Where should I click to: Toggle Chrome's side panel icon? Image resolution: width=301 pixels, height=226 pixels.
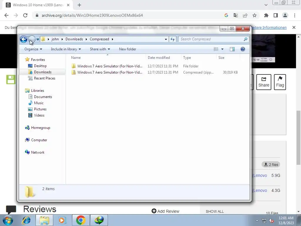coord(276,15)
